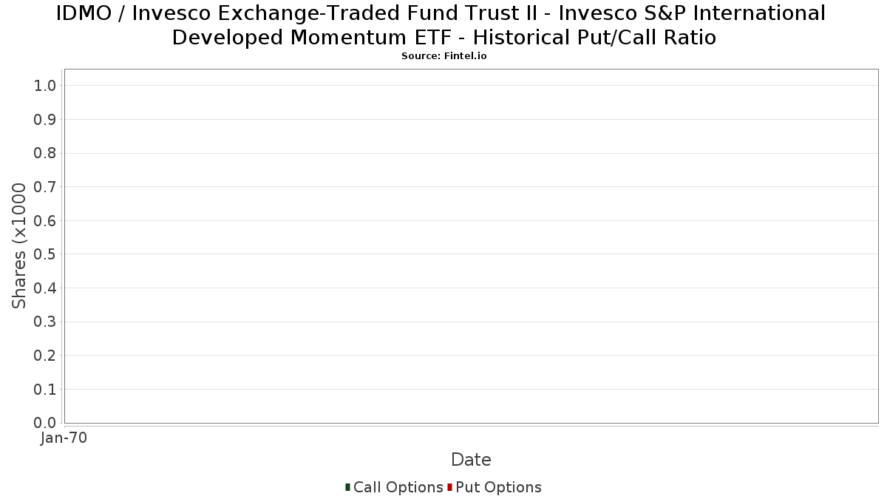
Task: Click the 0.7 y-axis tick label
Action: [x=45, y=187]
